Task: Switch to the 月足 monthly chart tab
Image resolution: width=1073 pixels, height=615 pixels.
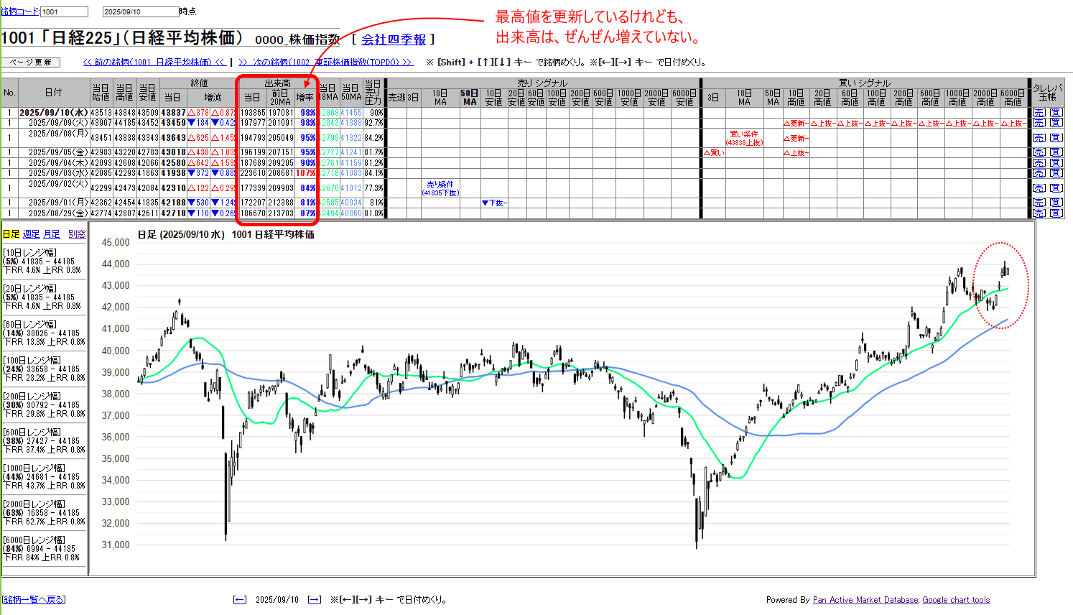Action: [x=52, y=234]
